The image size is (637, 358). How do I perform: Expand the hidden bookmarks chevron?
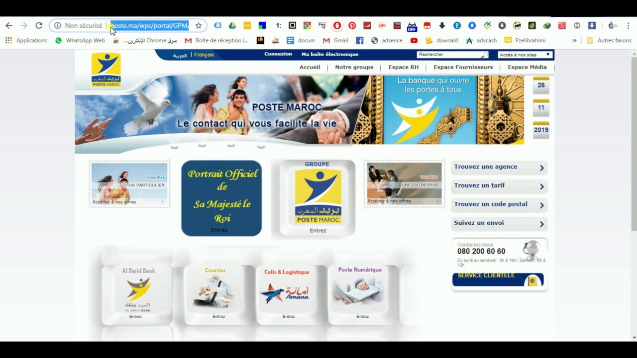point(574,40)
